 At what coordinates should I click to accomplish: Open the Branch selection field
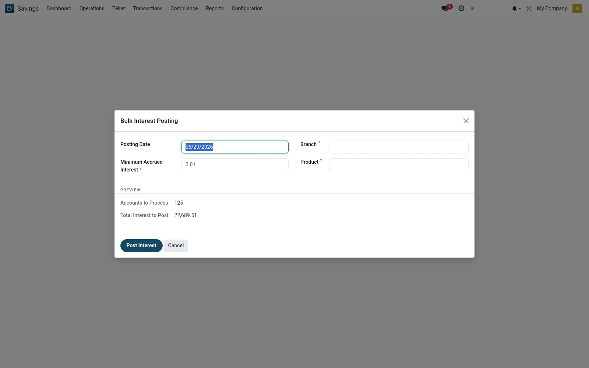tap(399, 147)
